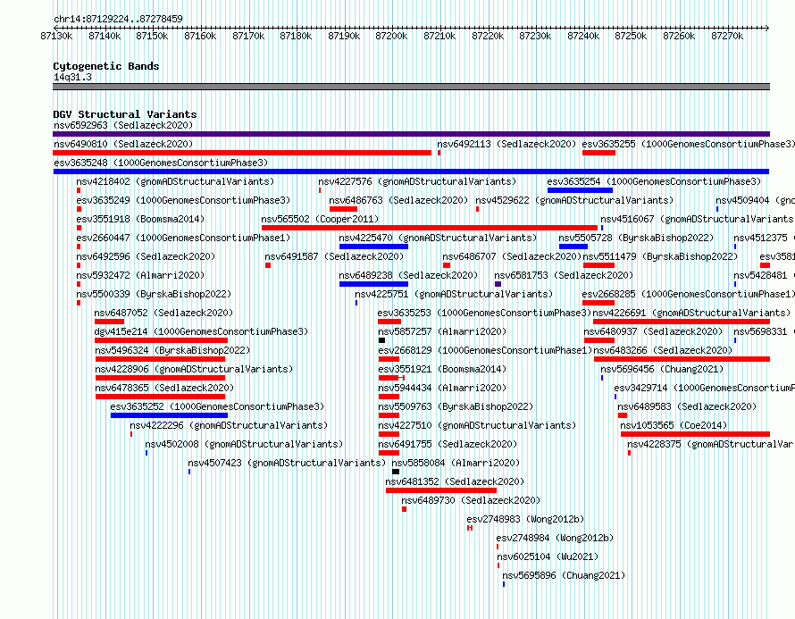
Task: Click nsv5932472 (Almarri2020) label
Action: coord(140,275)
